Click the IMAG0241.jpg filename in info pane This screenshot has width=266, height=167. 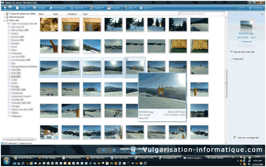(247, 33)
